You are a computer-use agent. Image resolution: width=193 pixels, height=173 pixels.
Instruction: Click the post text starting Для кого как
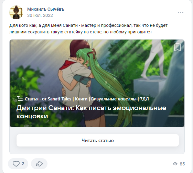pyautogui.click(x=88, y=25)
